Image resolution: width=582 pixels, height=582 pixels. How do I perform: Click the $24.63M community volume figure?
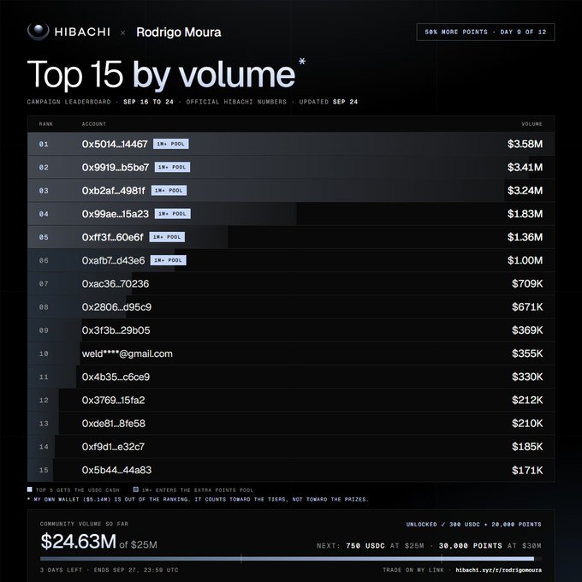[79, 541]
